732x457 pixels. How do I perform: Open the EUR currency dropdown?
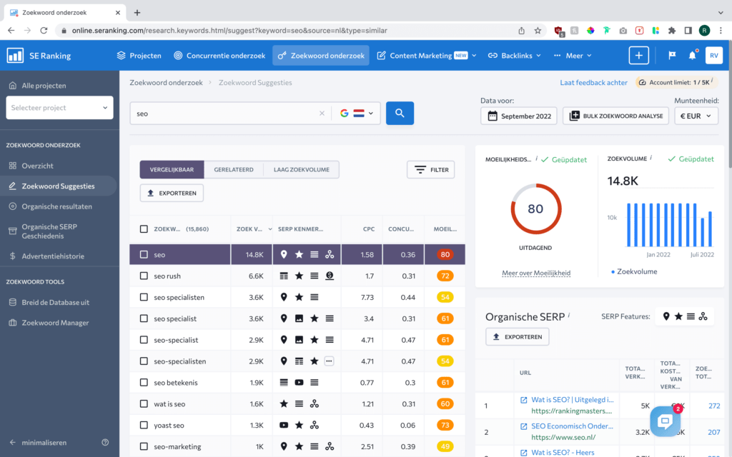tap(696, 115)
